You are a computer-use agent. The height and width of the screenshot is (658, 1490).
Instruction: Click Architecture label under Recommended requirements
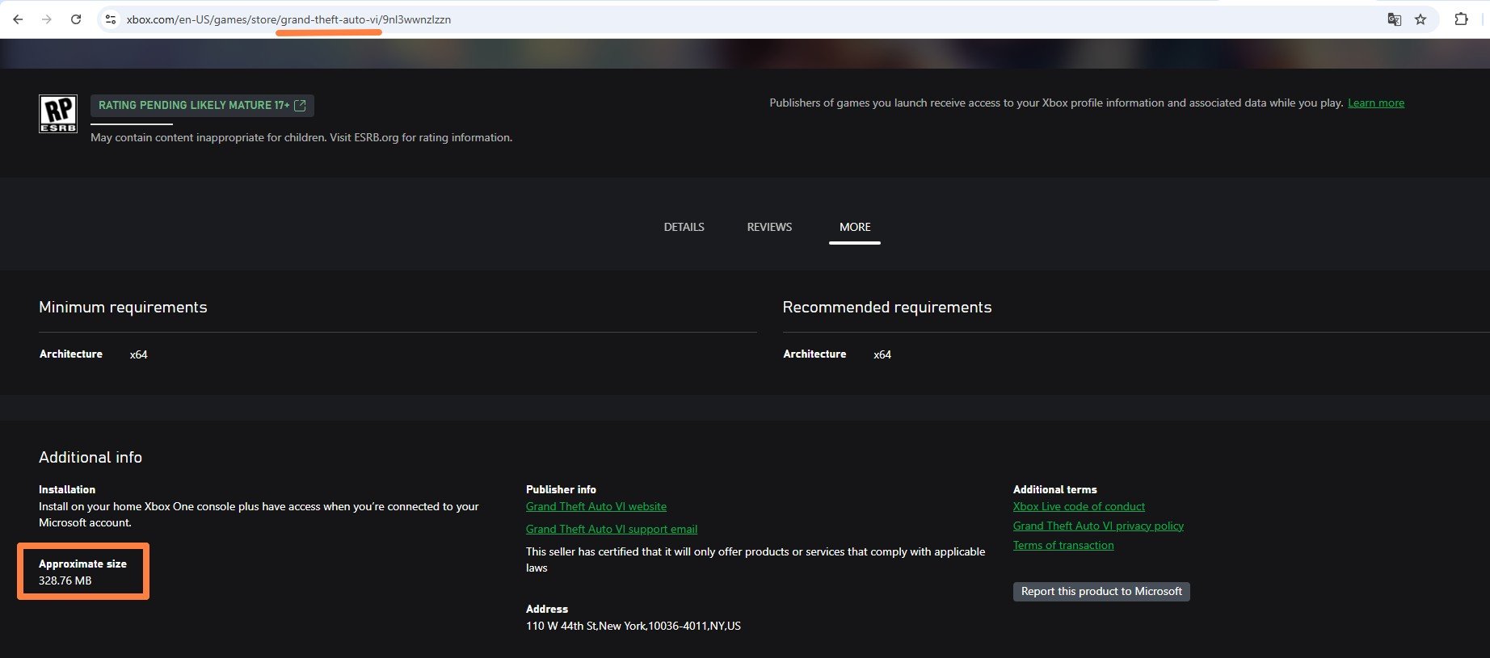pos(814,354)
